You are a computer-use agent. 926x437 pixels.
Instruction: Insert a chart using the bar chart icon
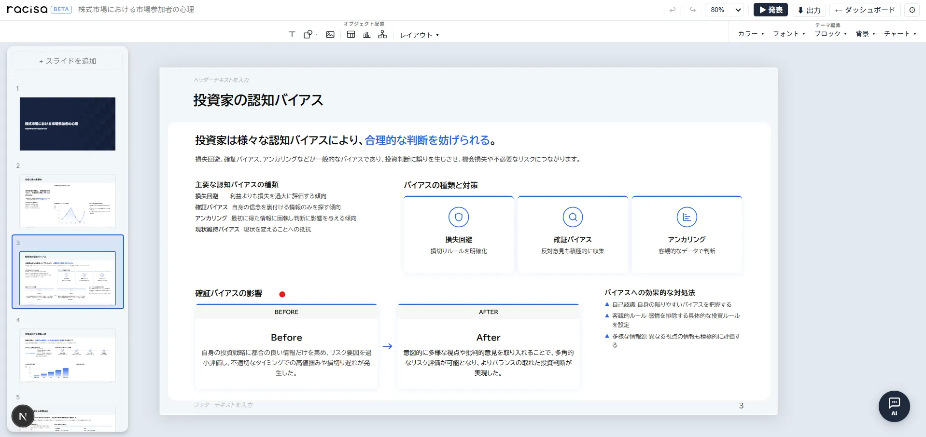pyautogui.click(x=366, y=34)
